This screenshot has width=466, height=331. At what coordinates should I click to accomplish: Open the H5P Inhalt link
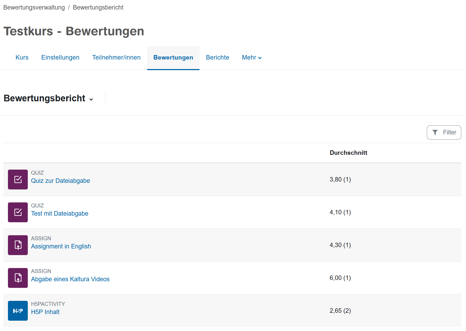click(45, 312)
